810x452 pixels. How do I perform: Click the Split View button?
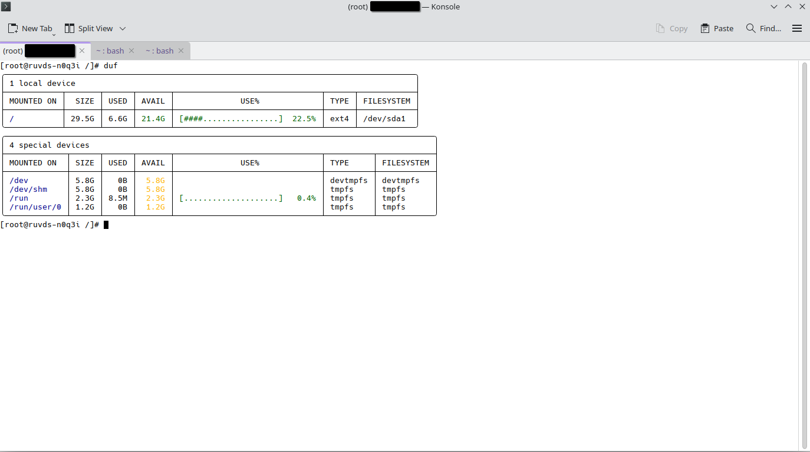click(88, 28)
